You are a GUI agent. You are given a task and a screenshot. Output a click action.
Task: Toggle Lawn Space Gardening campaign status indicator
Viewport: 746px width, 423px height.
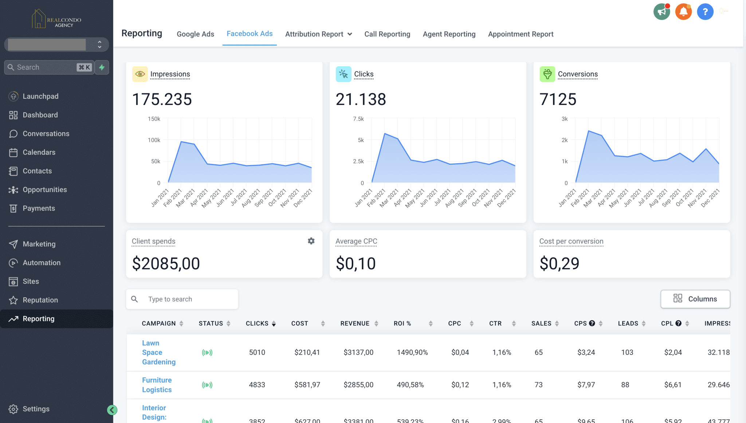click(x=207, y=352)
